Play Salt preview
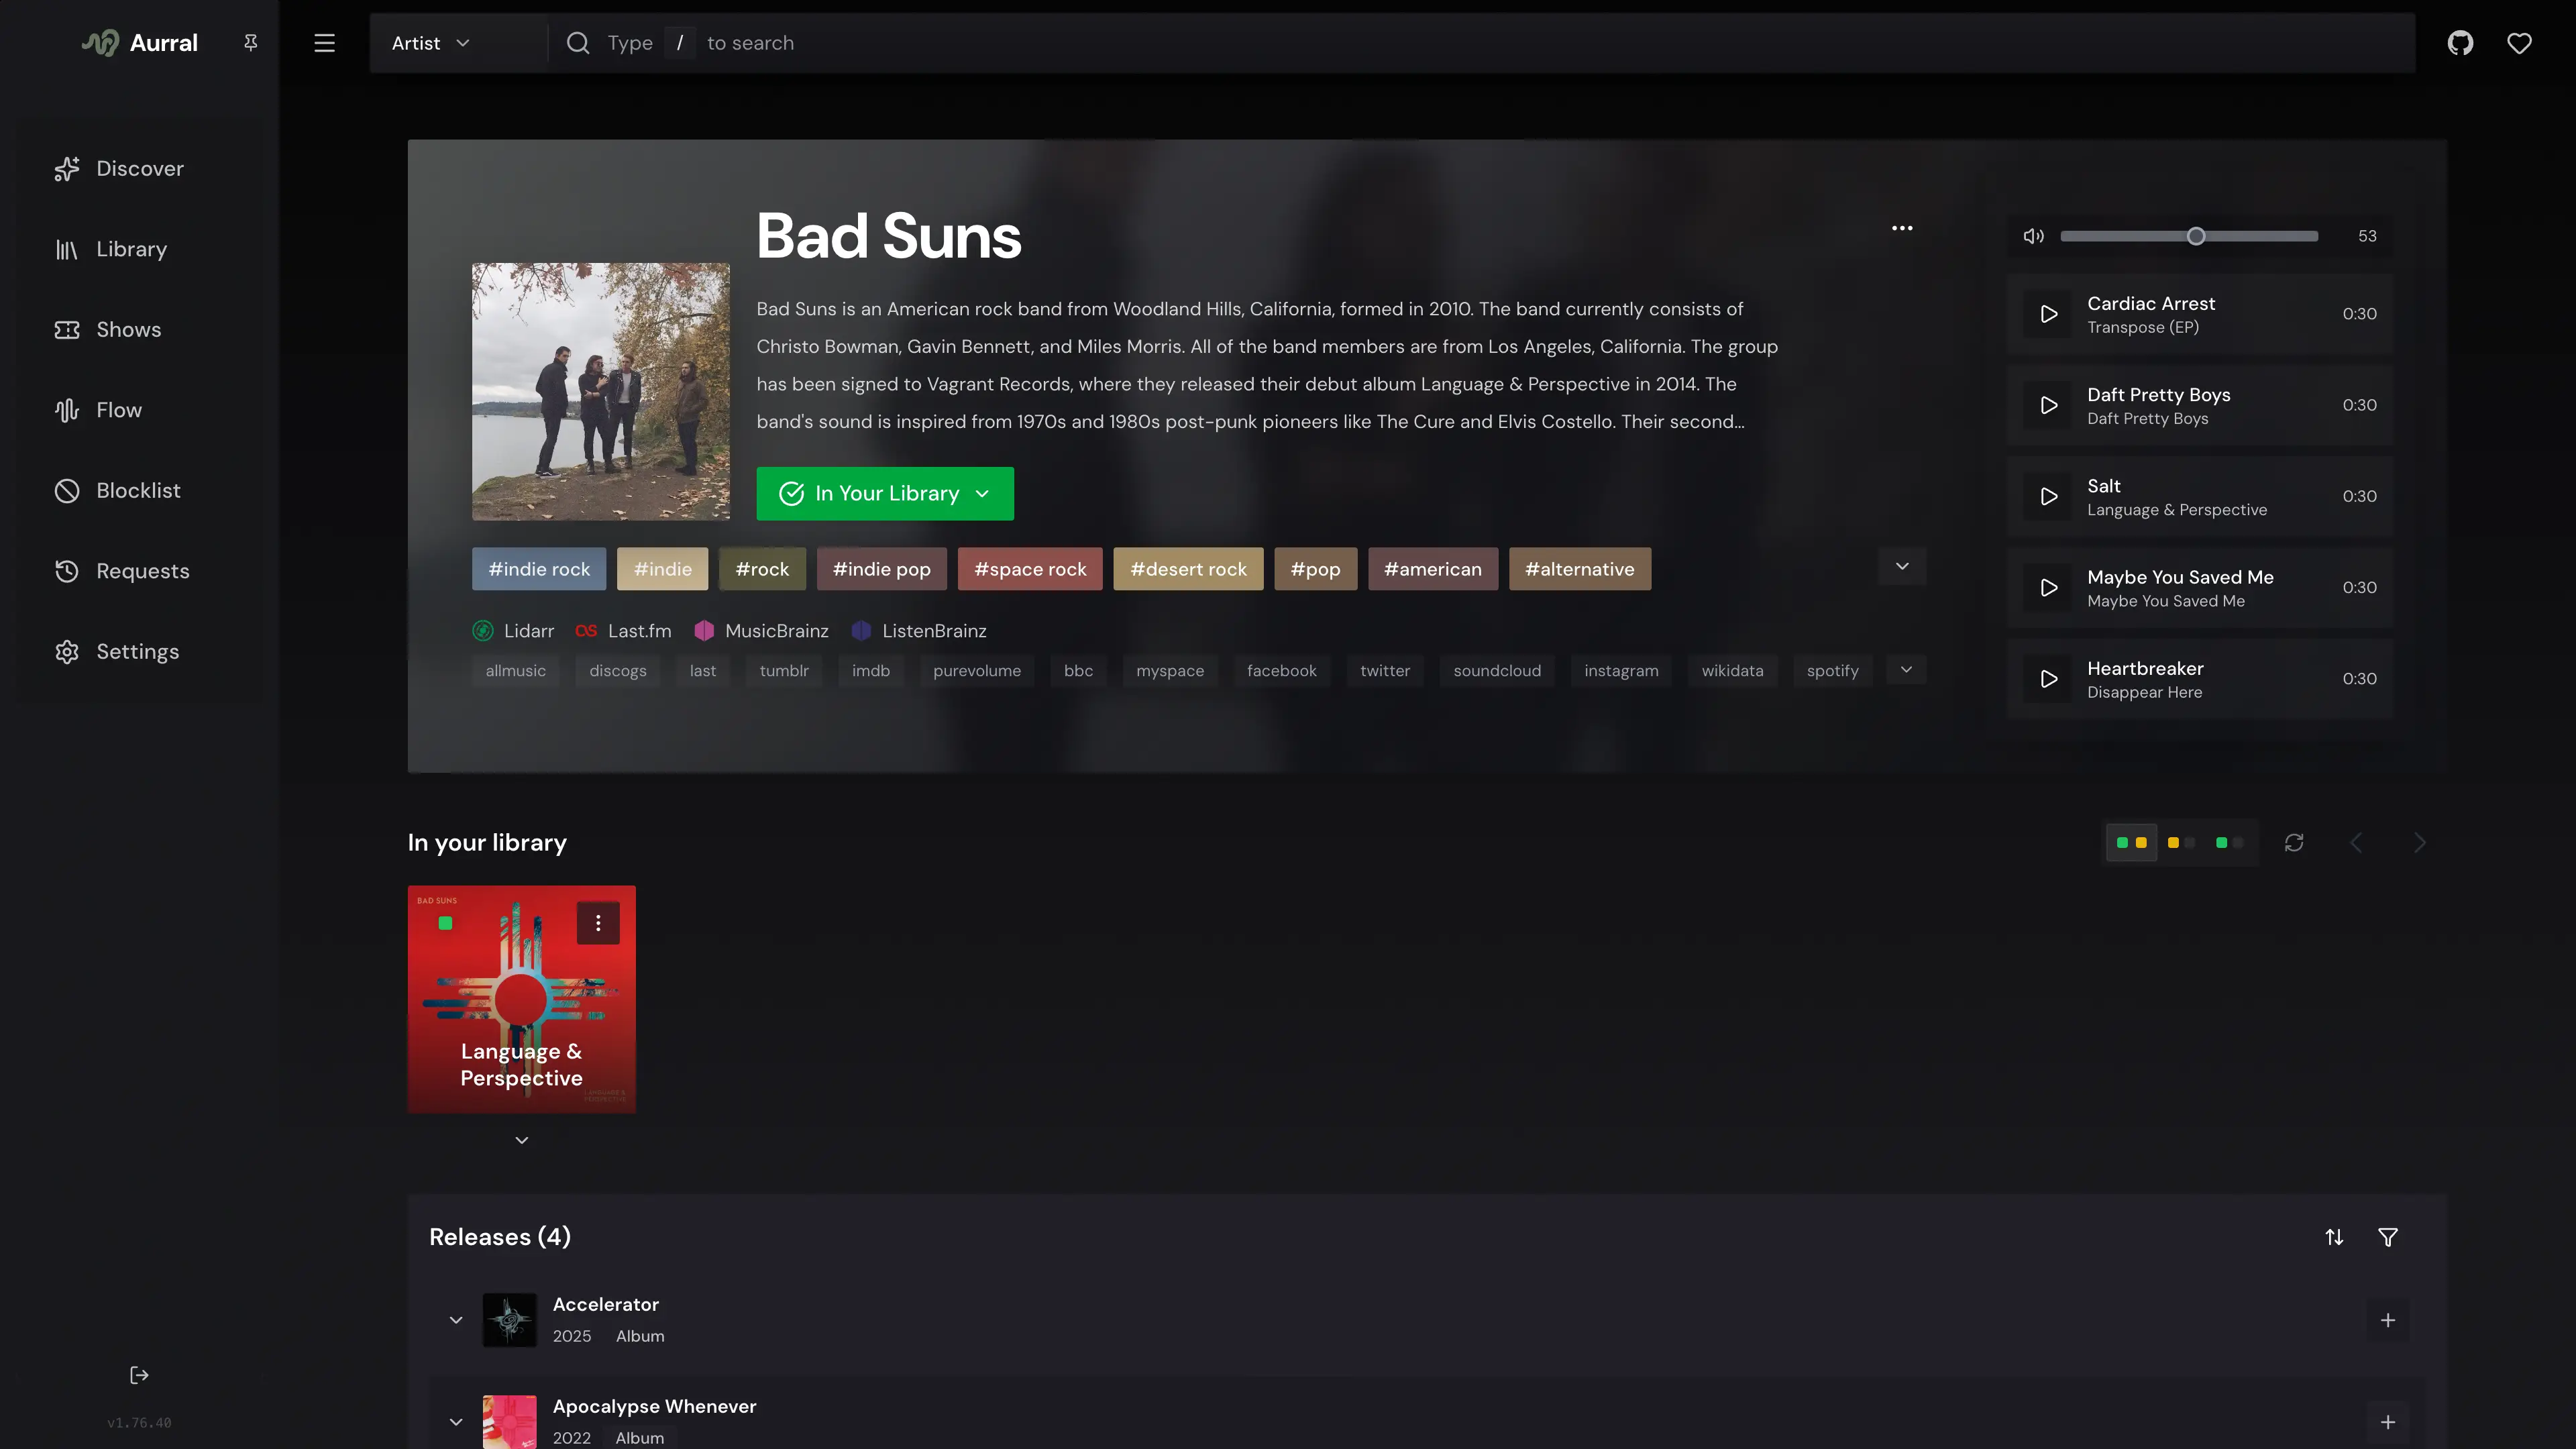The height and width of the screenshot is (1449, 2576). click(2048, 496)
